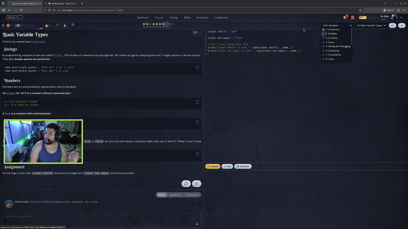Click the notifications bell with red badge

[345, 17]
